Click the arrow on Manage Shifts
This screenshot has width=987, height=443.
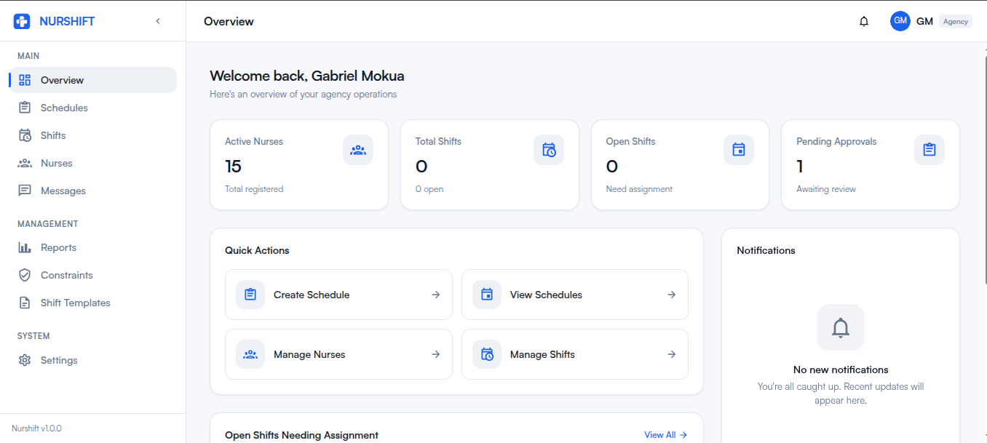[671, 354]
